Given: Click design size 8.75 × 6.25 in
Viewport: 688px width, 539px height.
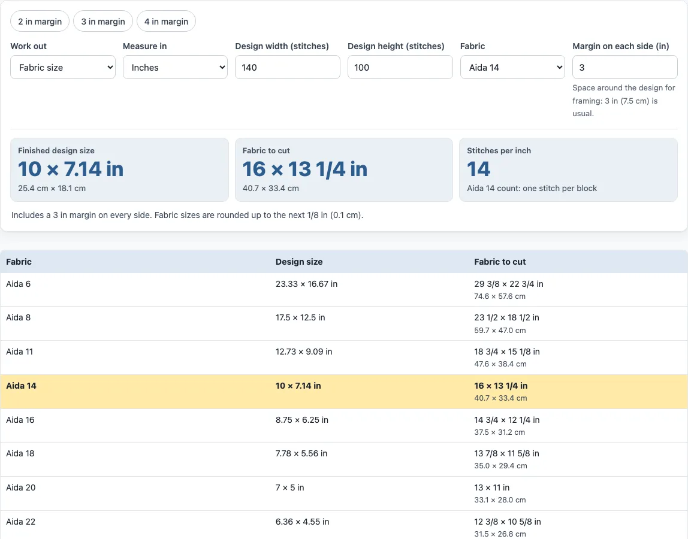Looking at the screenshot, I should (x=302, y=420).
